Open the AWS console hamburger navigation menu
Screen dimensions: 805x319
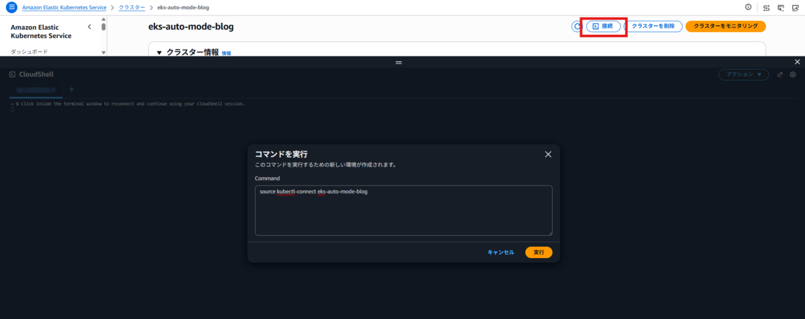click(x=11, y=7)
